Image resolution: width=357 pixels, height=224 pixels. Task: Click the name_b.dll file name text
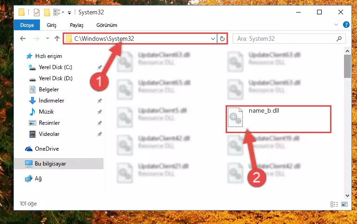point(264,111)
